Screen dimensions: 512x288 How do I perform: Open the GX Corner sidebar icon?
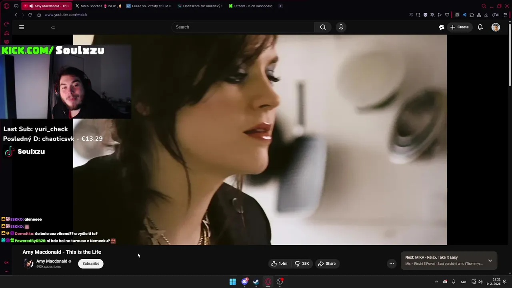coord(6,262)
